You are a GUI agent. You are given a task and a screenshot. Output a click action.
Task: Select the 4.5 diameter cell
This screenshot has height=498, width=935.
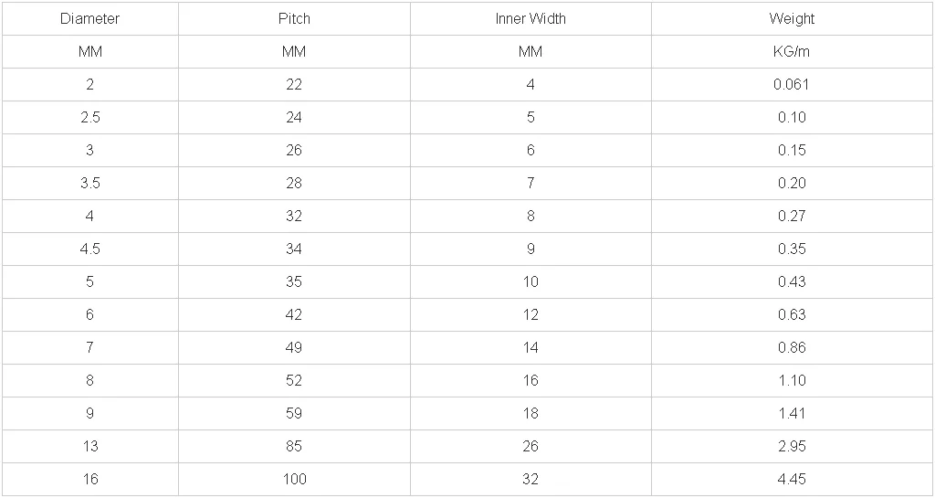click(x=89, y=249)
